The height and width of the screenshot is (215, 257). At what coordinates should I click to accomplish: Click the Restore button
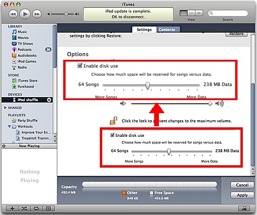pyautogui.click(x=236, y=34)
